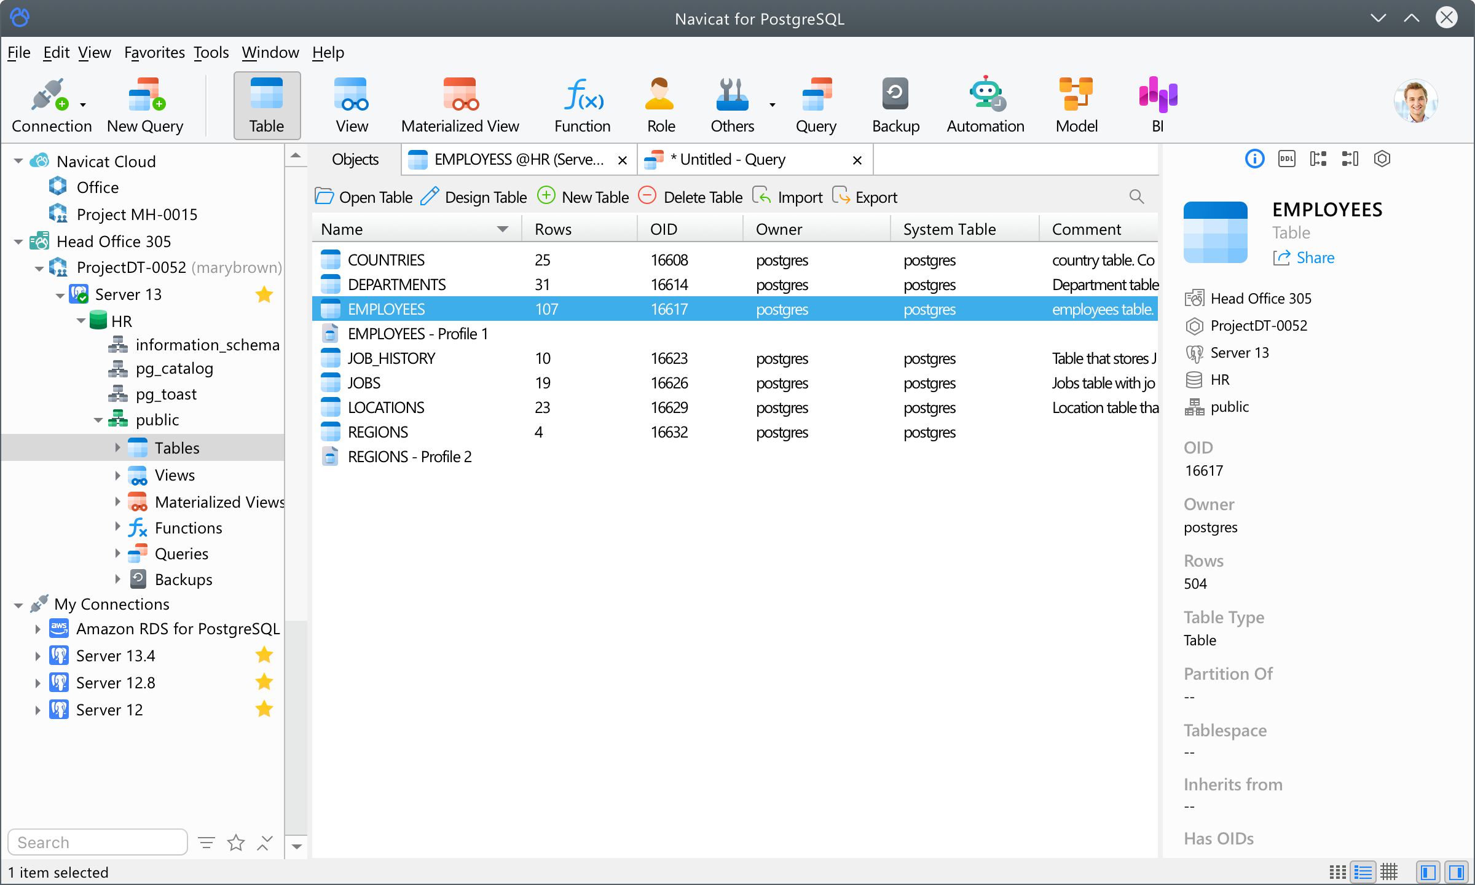
Task: Collapse the Server 13 tree node
Action: (60, 296)
